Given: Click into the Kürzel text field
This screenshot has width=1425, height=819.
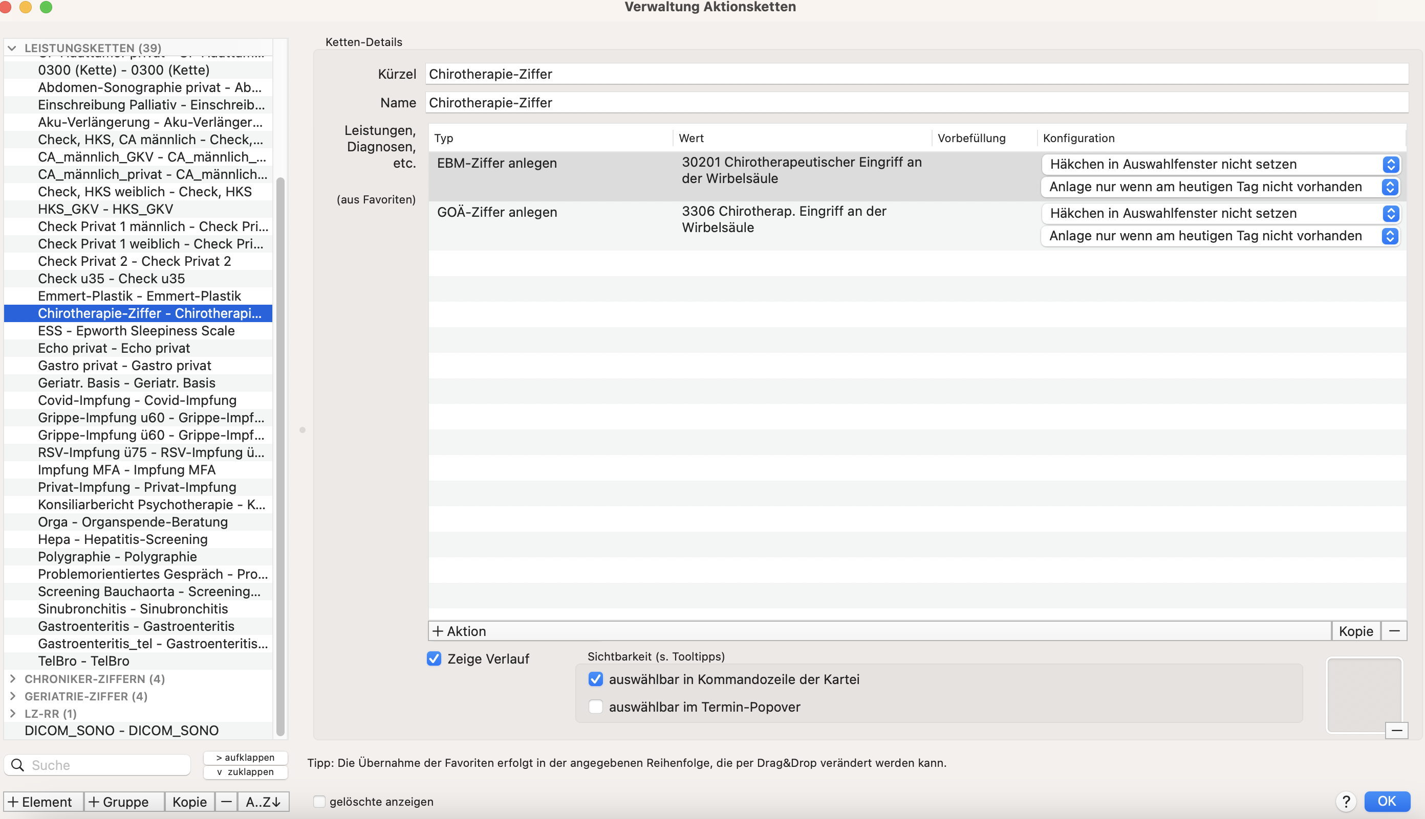Looking at the screenshot, I should [917, 74].
